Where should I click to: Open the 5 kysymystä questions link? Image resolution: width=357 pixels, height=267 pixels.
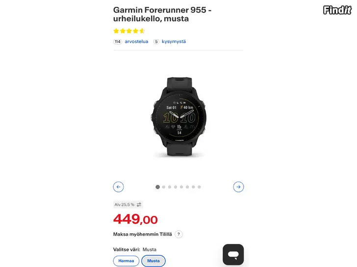[x=174, y=42]
